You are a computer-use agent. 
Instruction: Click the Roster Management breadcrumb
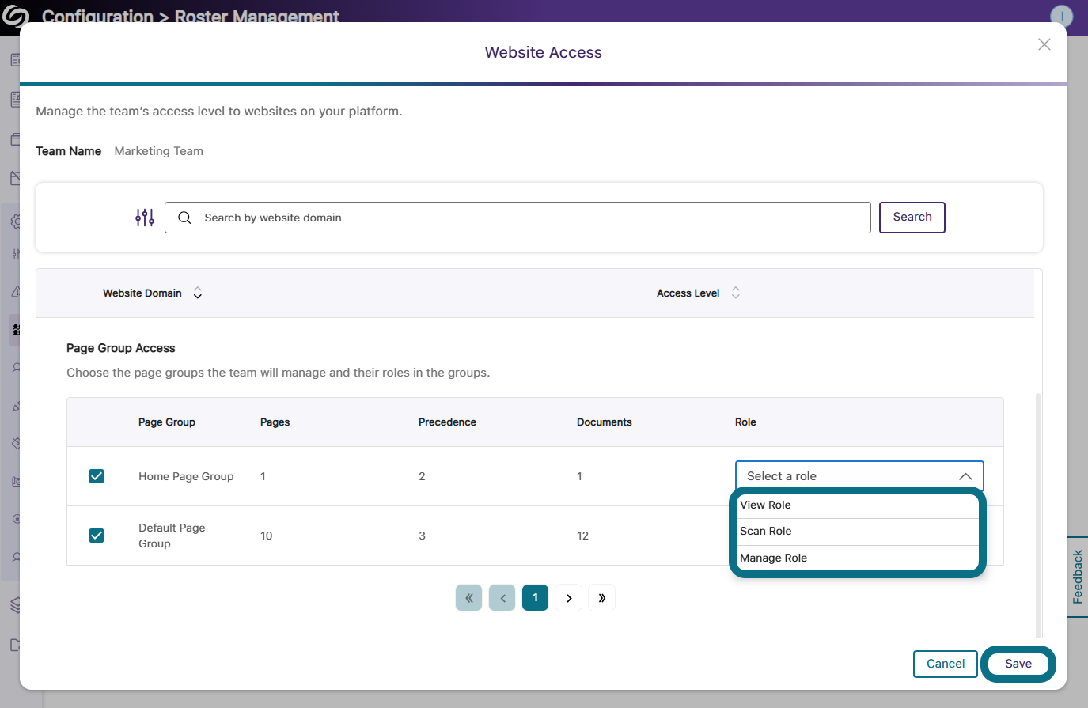point(257,17)
